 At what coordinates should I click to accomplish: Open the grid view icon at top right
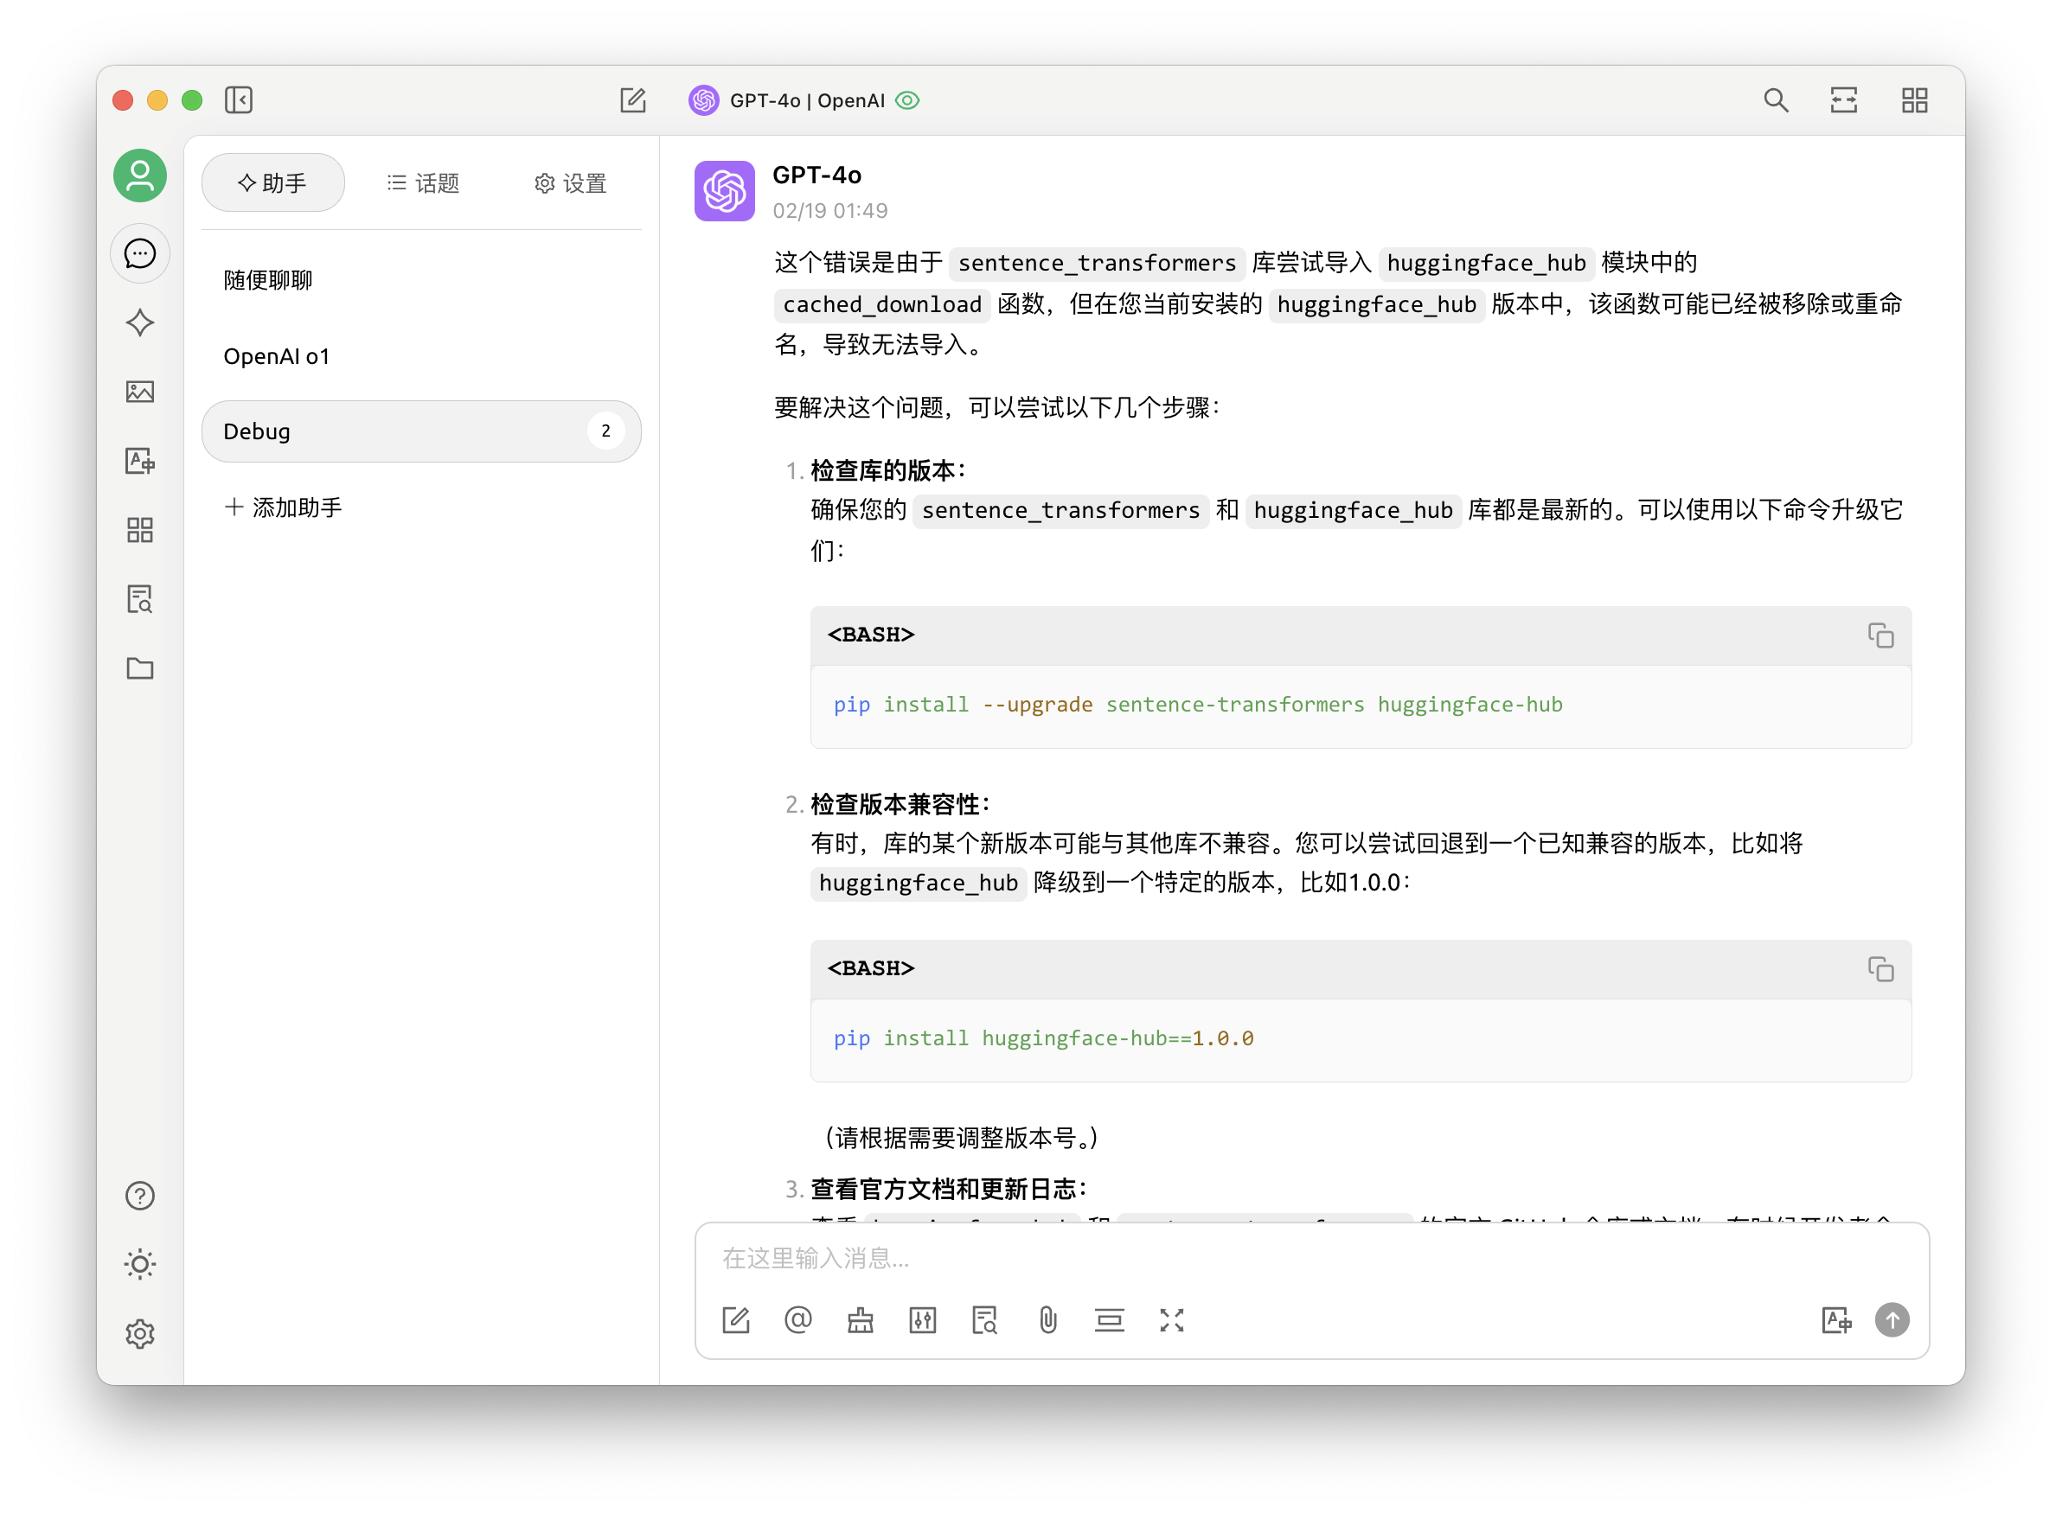1913,99
